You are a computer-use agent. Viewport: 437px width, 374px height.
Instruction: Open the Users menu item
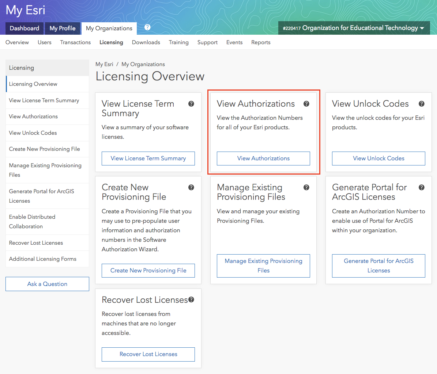pyautogui.click(x=45, y=42)
